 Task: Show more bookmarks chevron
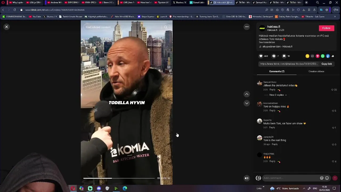[x=335, y=17]
